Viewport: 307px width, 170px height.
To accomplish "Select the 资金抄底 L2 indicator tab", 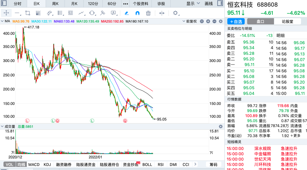I will tap(131, 165).
